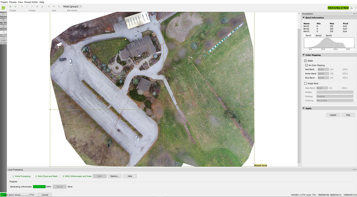The width and height of the screenshot is (357, 197).
Task: Open the Blue Band dropdown
Action: click(x=323, y=78)
